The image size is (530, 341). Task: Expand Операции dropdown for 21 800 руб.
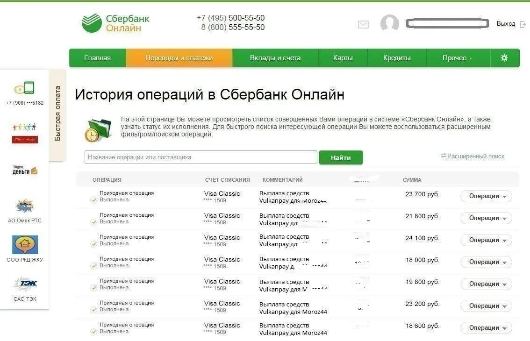pos(486,218)
